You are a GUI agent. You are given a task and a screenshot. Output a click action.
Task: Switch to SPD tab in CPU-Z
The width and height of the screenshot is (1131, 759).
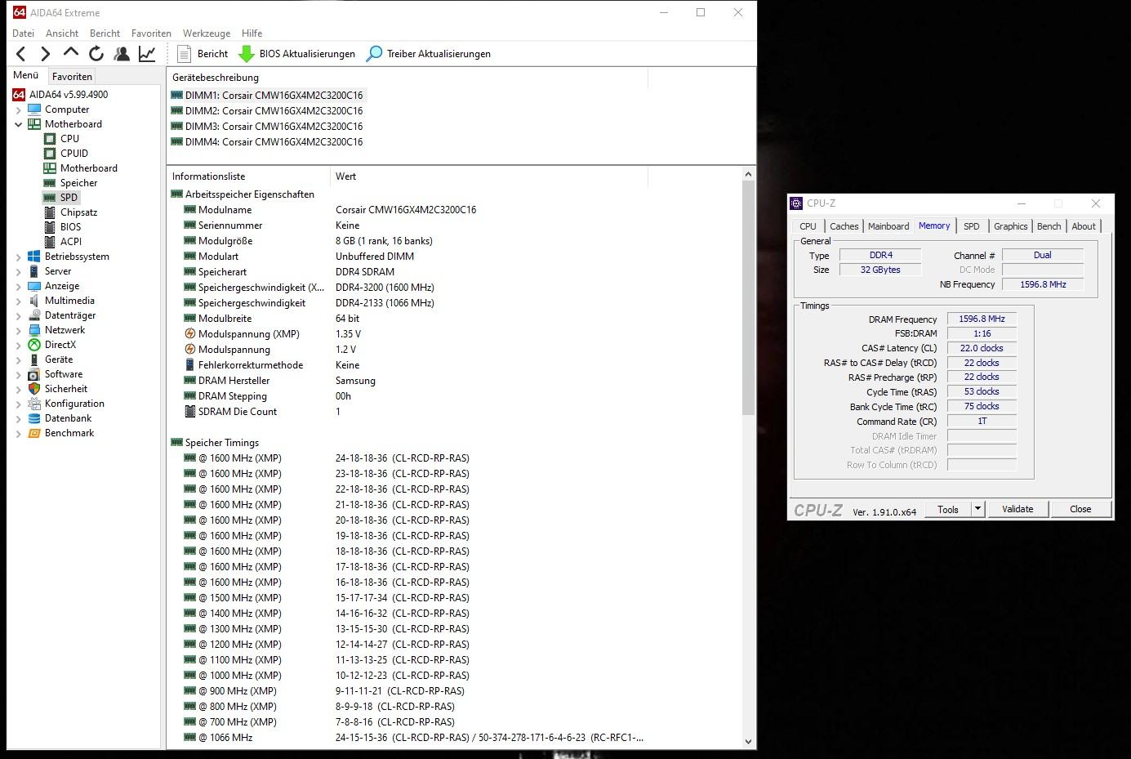click(972, 226)
